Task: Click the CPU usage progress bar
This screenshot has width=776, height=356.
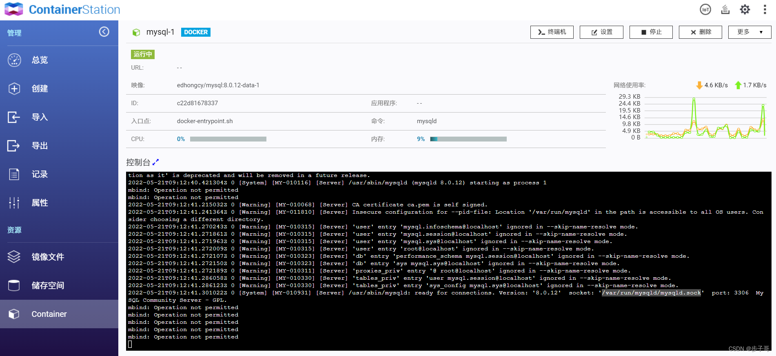Action: (x=228, y=139)
